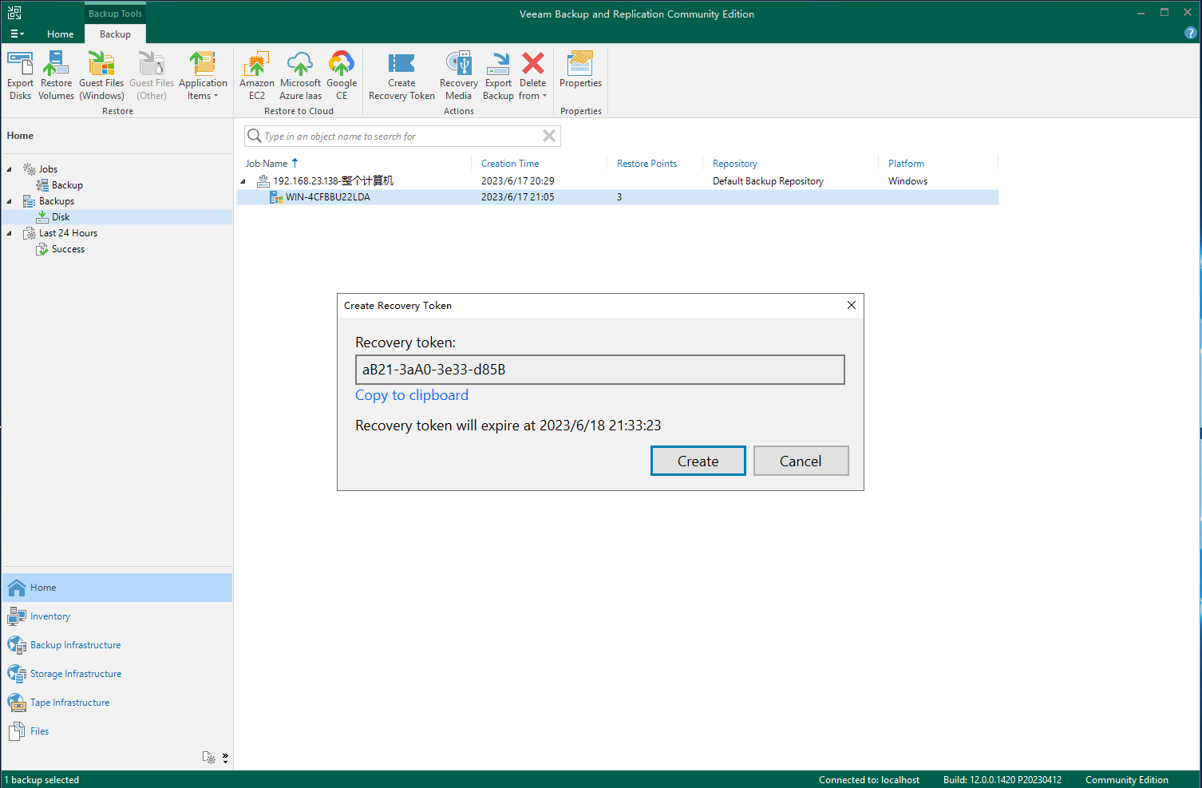
Task: Collapse the Backups tree node
Action: [10, 201]
